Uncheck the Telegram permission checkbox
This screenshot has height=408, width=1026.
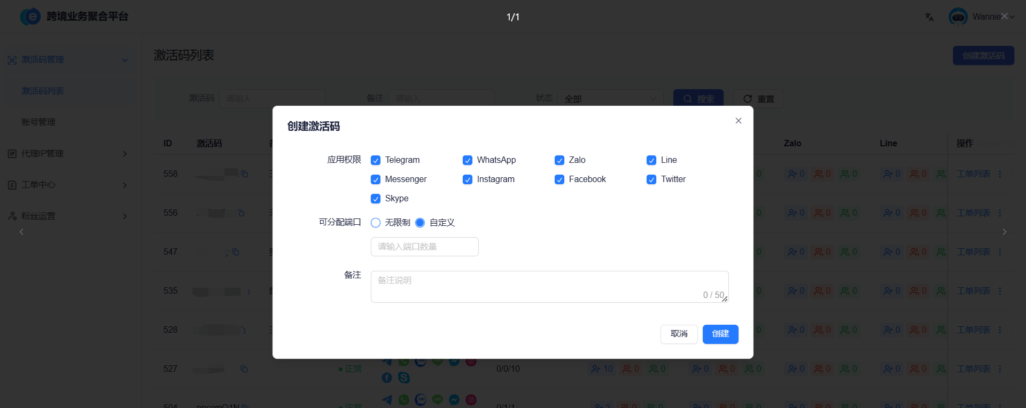(x=376, y=160)
